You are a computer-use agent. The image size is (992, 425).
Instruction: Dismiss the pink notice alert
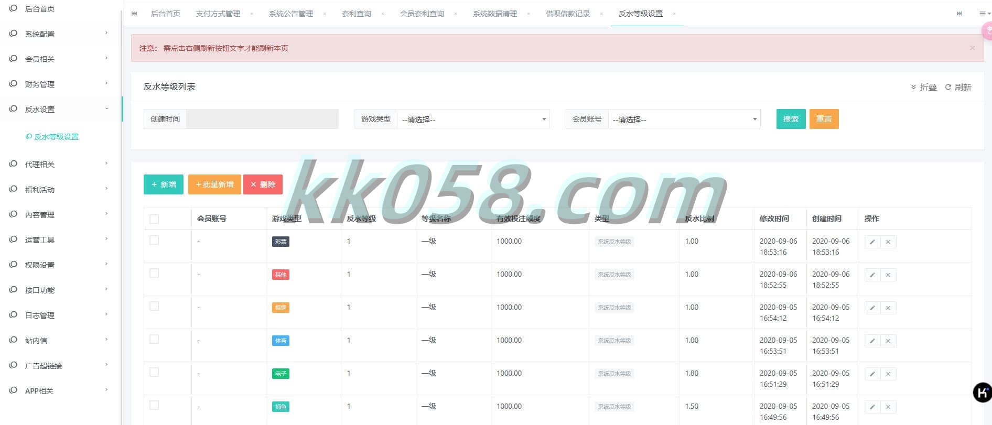(972, 48)
